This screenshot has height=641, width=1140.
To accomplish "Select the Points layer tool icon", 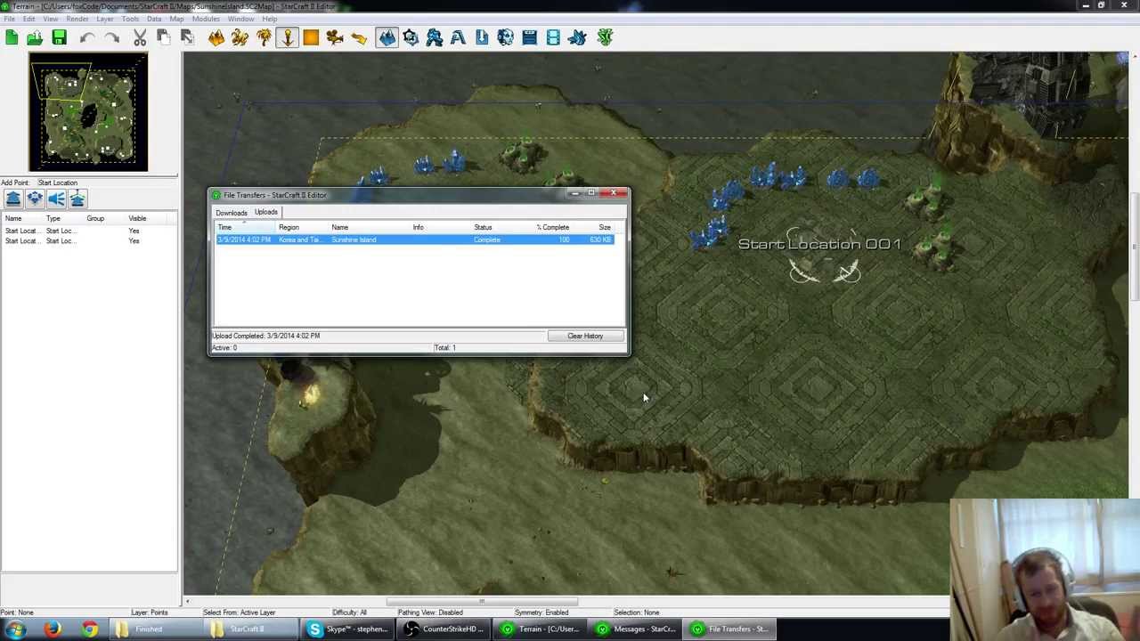I will click(x=288, y=37).
